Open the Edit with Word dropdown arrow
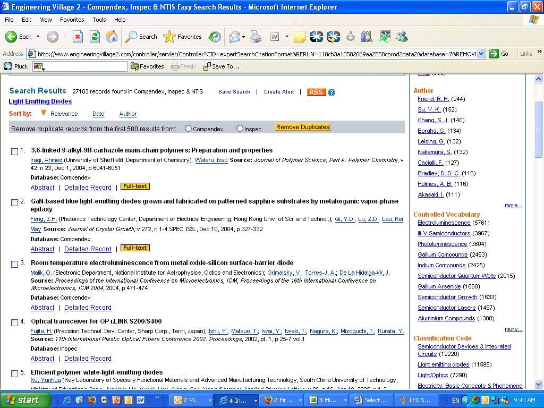 (287, 37)
